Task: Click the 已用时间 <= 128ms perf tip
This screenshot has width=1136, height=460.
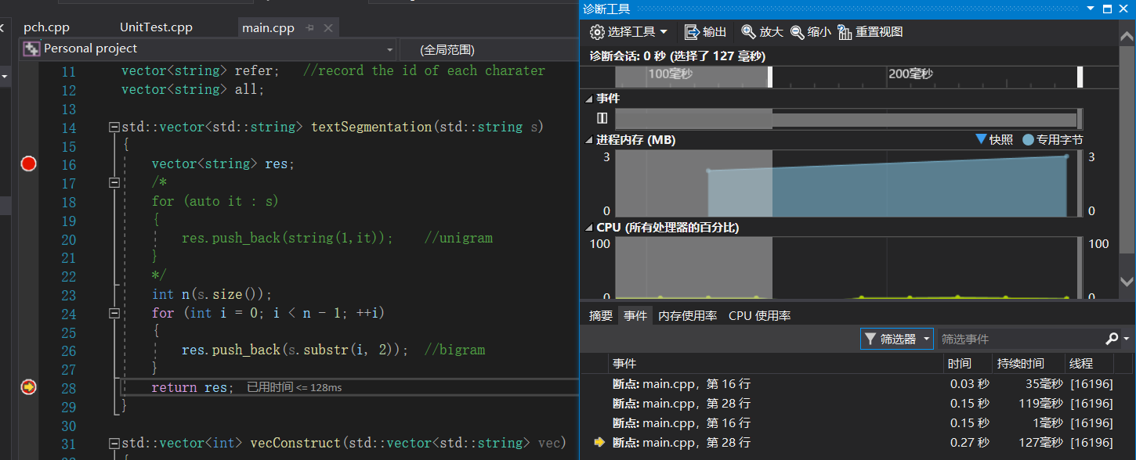Action: [x=294, y=387]
